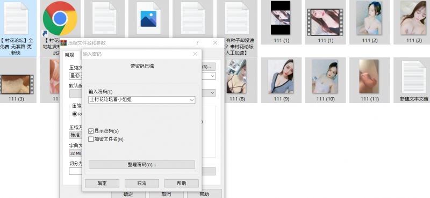Click '取消' in the '压缩文件名和参数' window
The height and width of the screenshot is (198, 430).
166,194
